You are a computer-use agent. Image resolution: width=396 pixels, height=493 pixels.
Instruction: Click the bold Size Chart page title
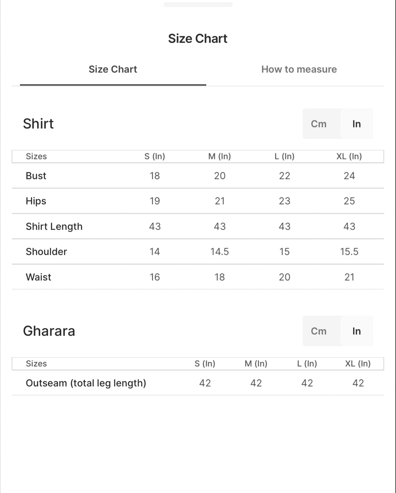(x=198, y=38)
